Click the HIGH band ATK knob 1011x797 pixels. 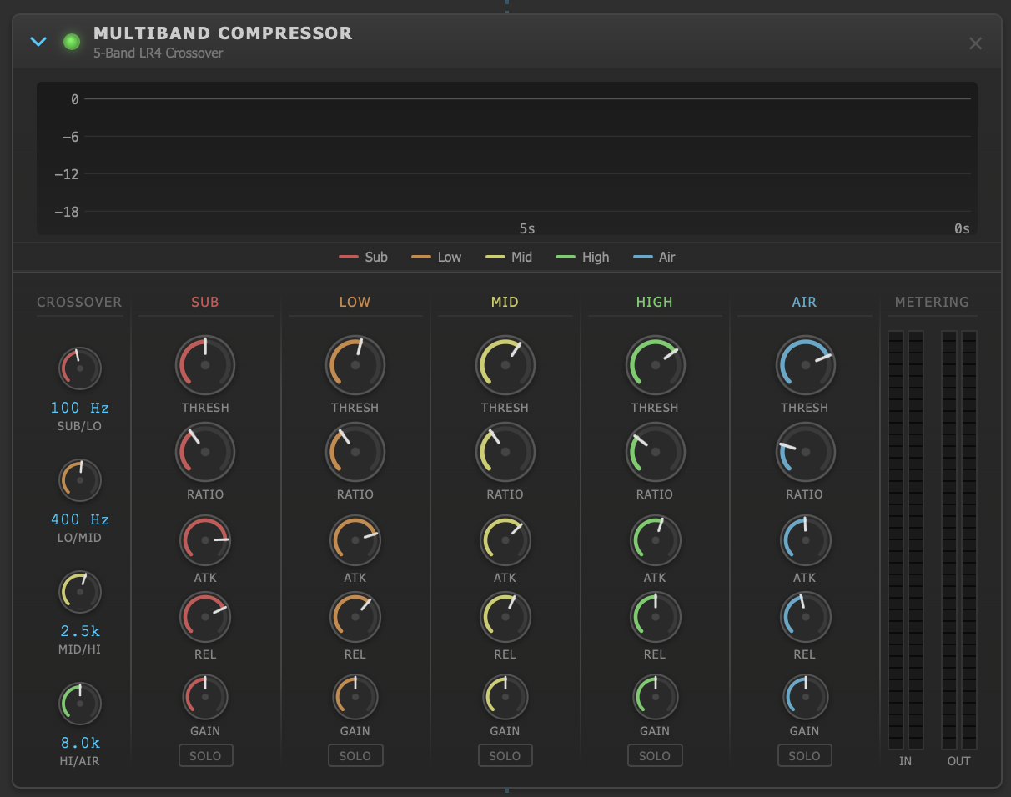coord(656,540)
